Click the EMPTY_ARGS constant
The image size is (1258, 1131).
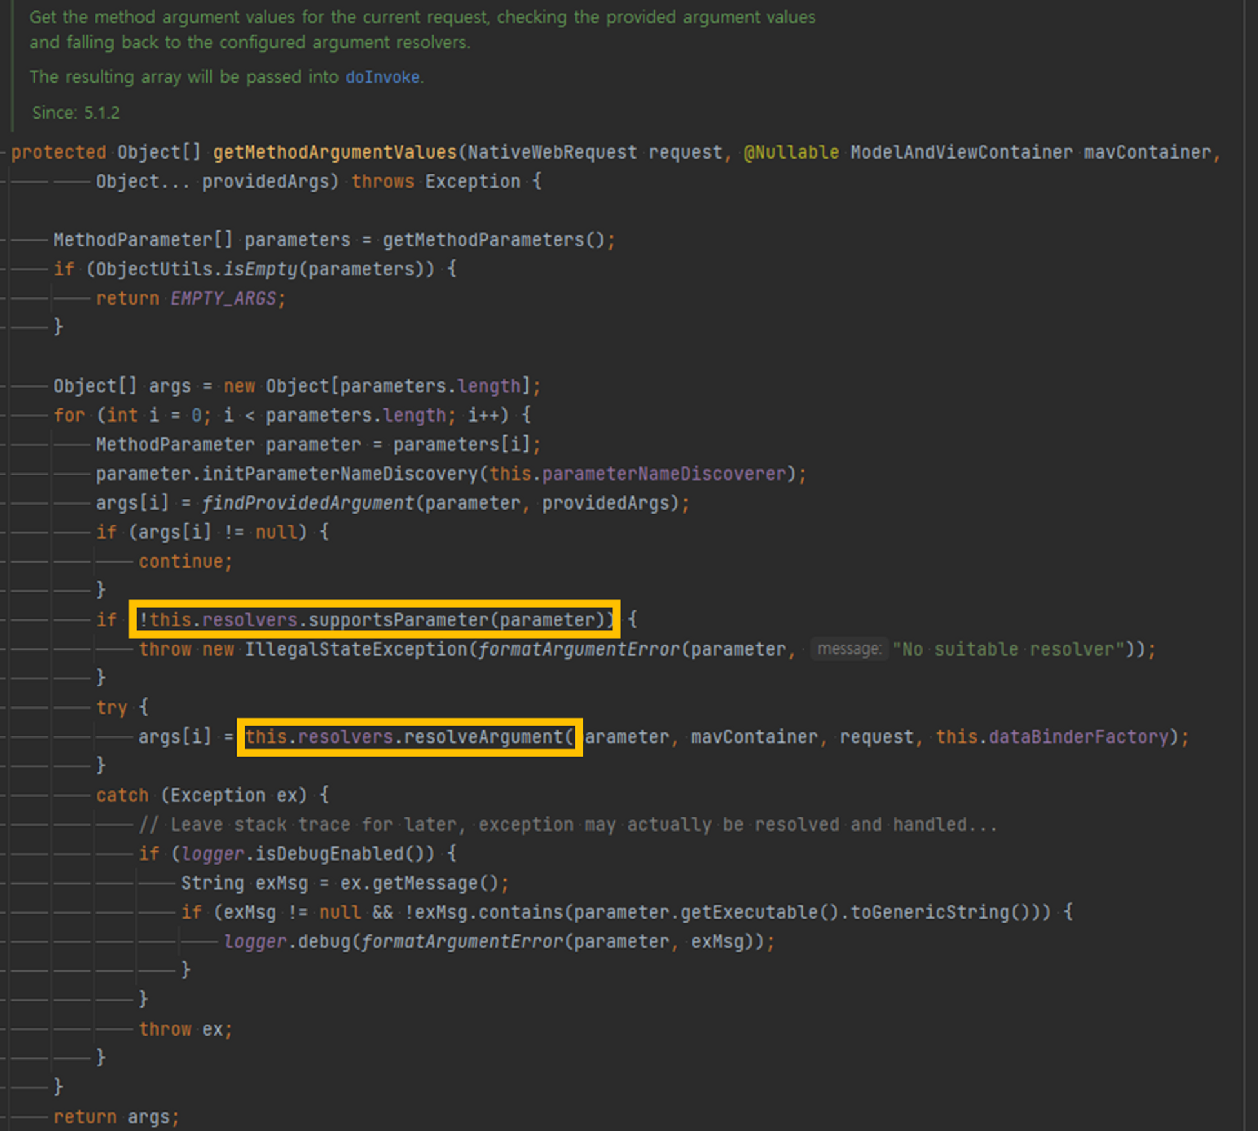pos(223,298)
